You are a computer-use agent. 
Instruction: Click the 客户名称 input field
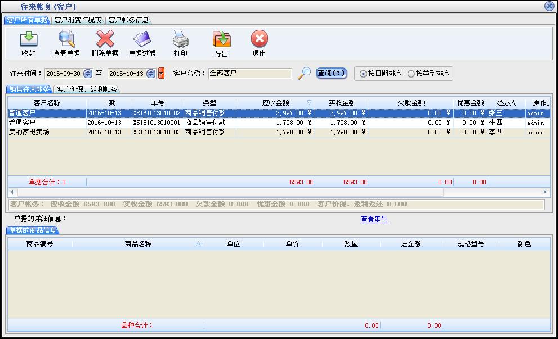click(x=249, y=74)
